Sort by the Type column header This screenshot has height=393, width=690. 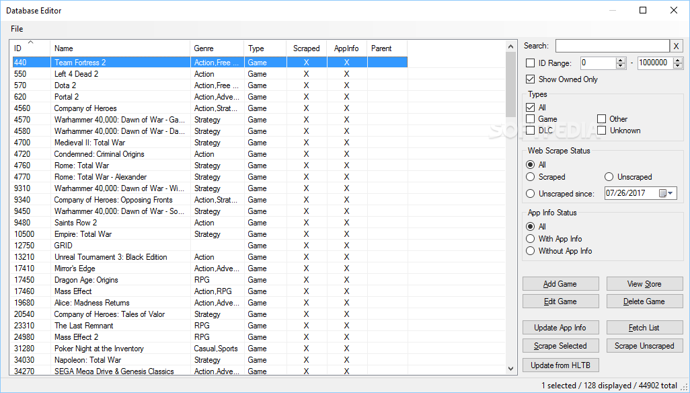266,48
